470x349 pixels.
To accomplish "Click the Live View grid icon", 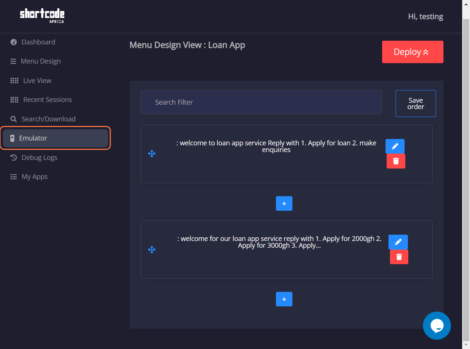I will (14, 81).
